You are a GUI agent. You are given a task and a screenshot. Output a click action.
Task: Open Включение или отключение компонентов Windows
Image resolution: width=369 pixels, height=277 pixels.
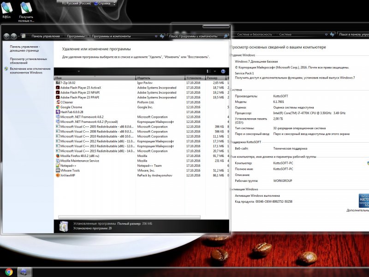(x=30, y=71)
